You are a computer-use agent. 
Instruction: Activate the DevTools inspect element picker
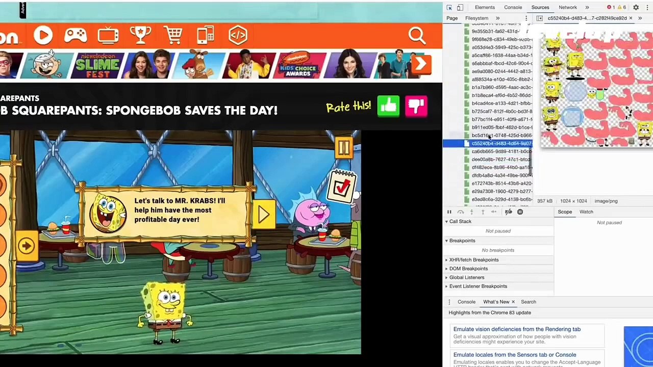point(449,8)
